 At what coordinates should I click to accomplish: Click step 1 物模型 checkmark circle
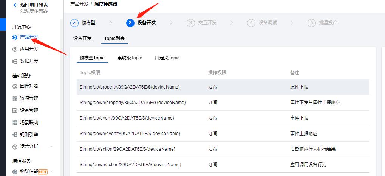[x=74, y=23]
